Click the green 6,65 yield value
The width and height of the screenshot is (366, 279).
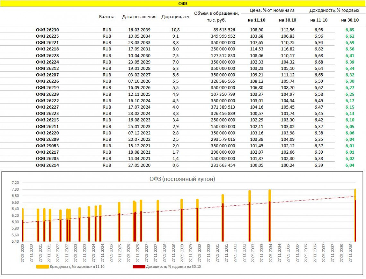click(x=350, y=30)
